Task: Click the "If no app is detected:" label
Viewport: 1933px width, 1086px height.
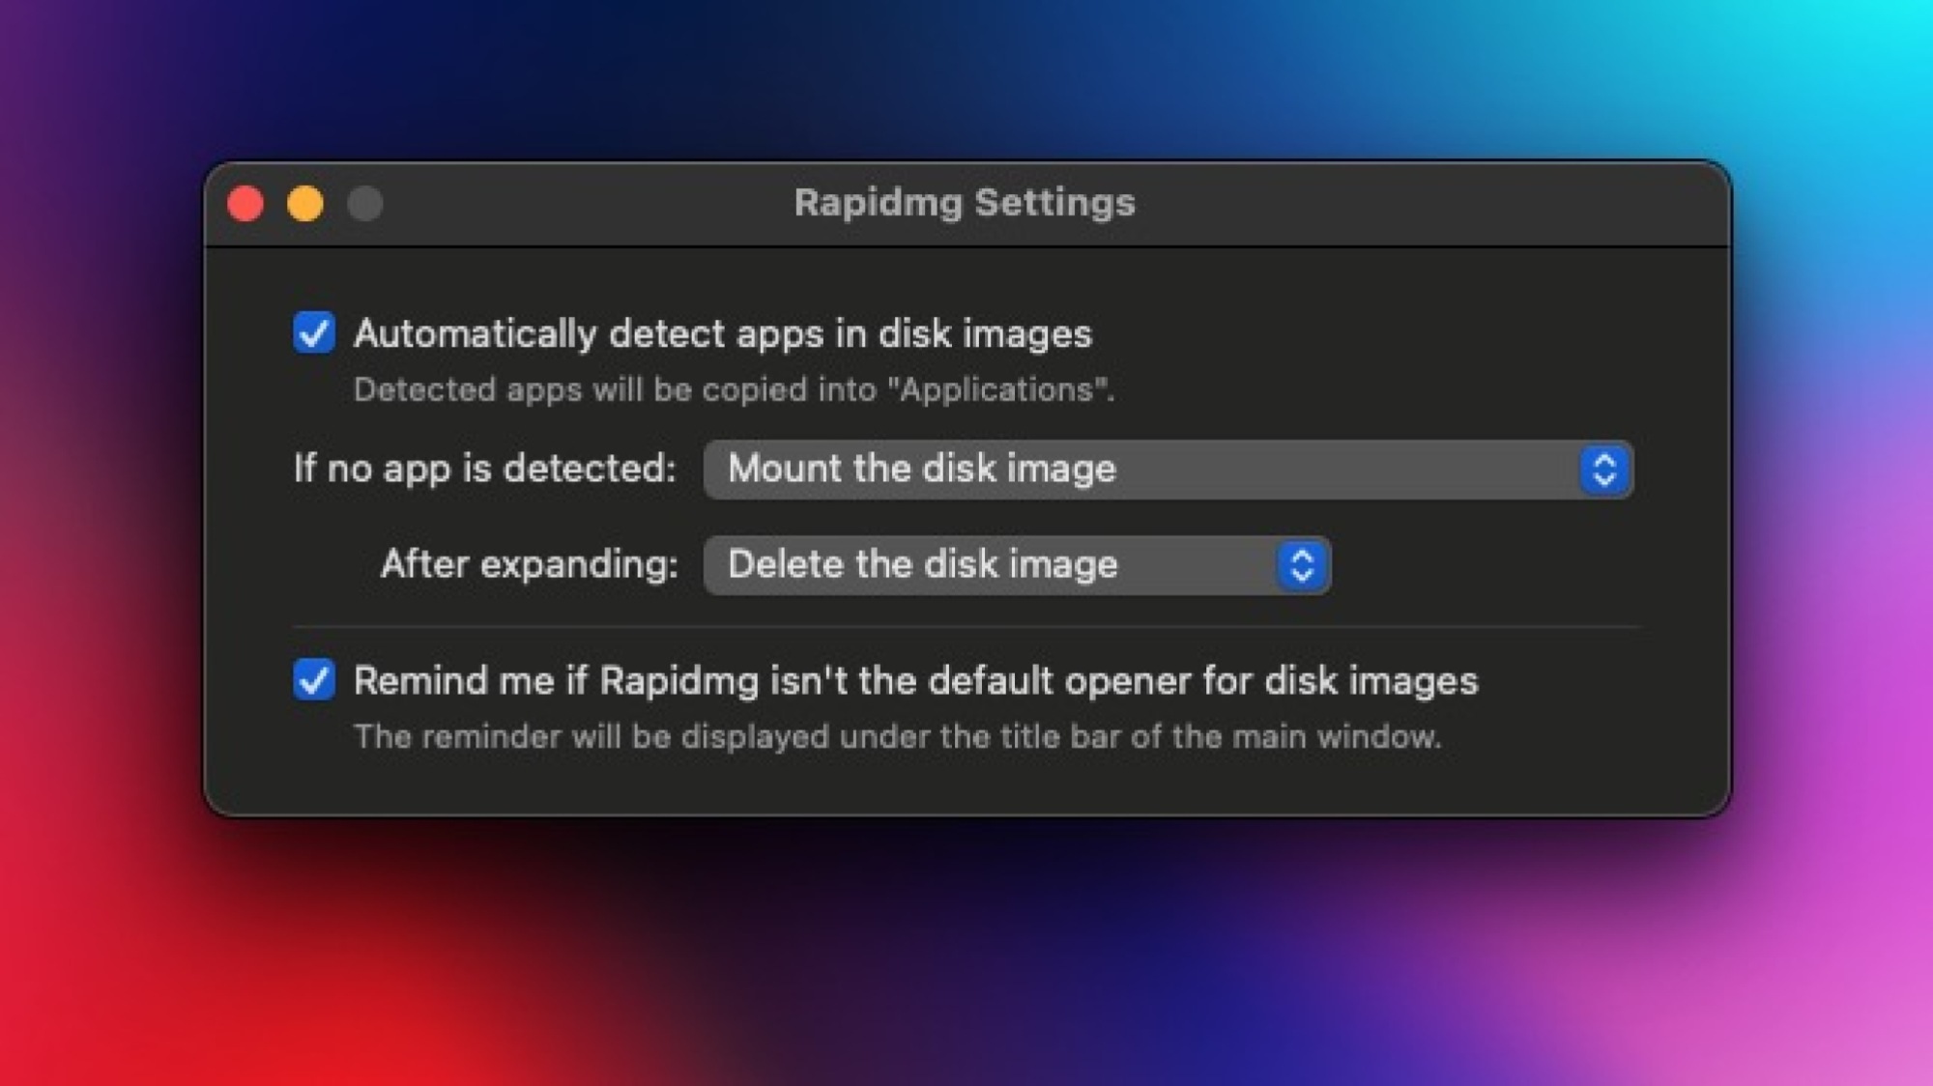Action: [484, 469]
